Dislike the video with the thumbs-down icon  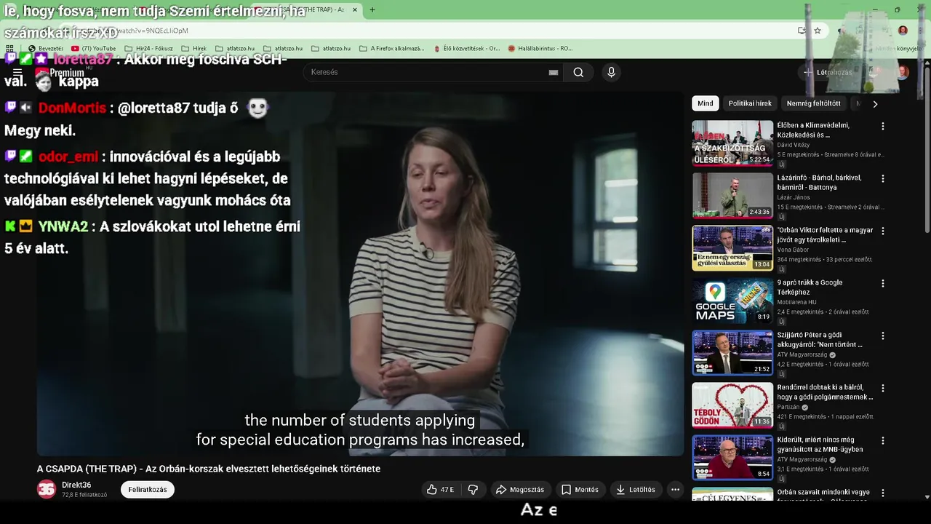coord(473,490)
